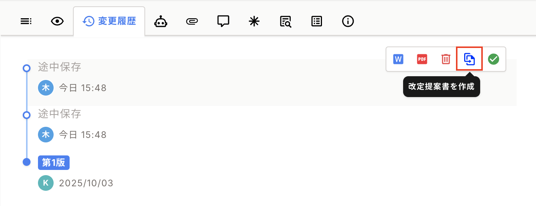
Task: Click the 第1版 version badge
Action: coord(54,162)
